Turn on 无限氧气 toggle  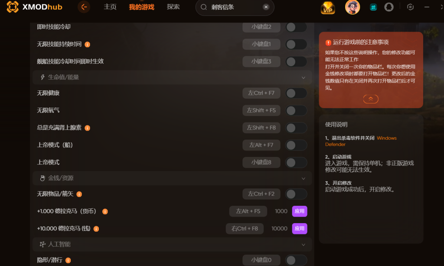[x=296, y=110]
